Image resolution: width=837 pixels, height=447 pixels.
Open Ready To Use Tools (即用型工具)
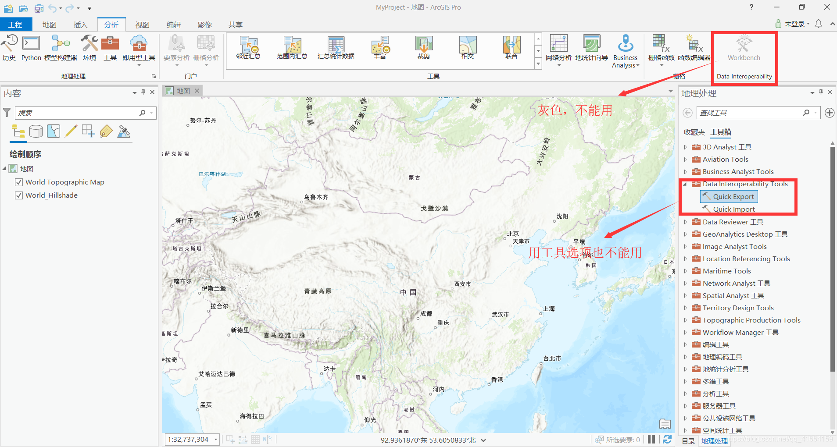tap(139, 50)
